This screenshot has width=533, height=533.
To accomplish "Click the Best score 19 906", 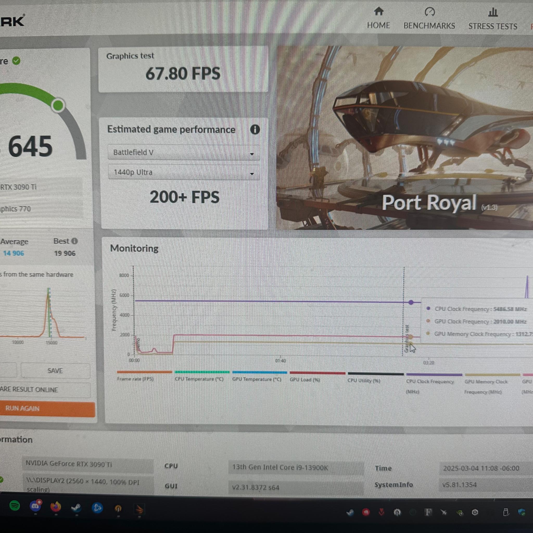I will 65,253.
